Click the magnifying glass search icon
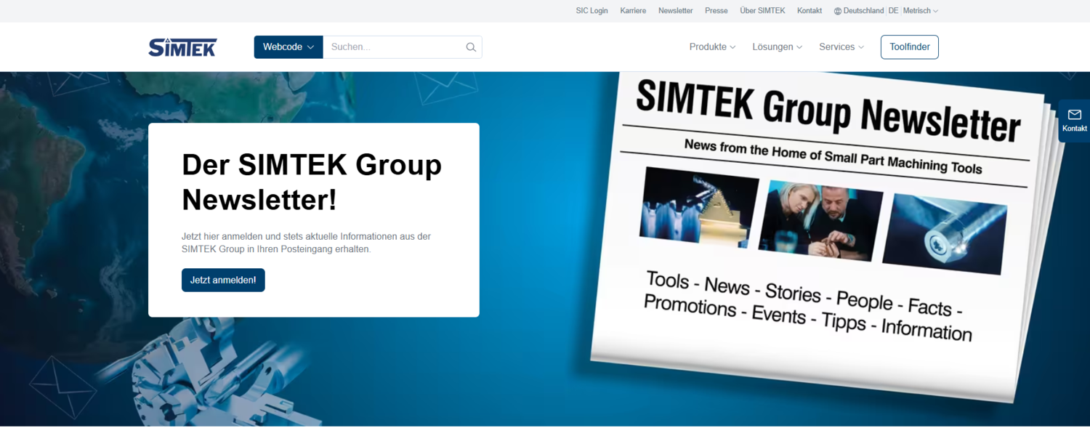 471,47
